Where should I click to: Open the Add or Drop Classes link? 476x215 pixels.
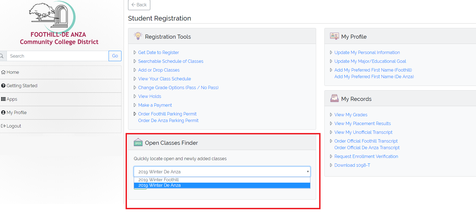159,70
